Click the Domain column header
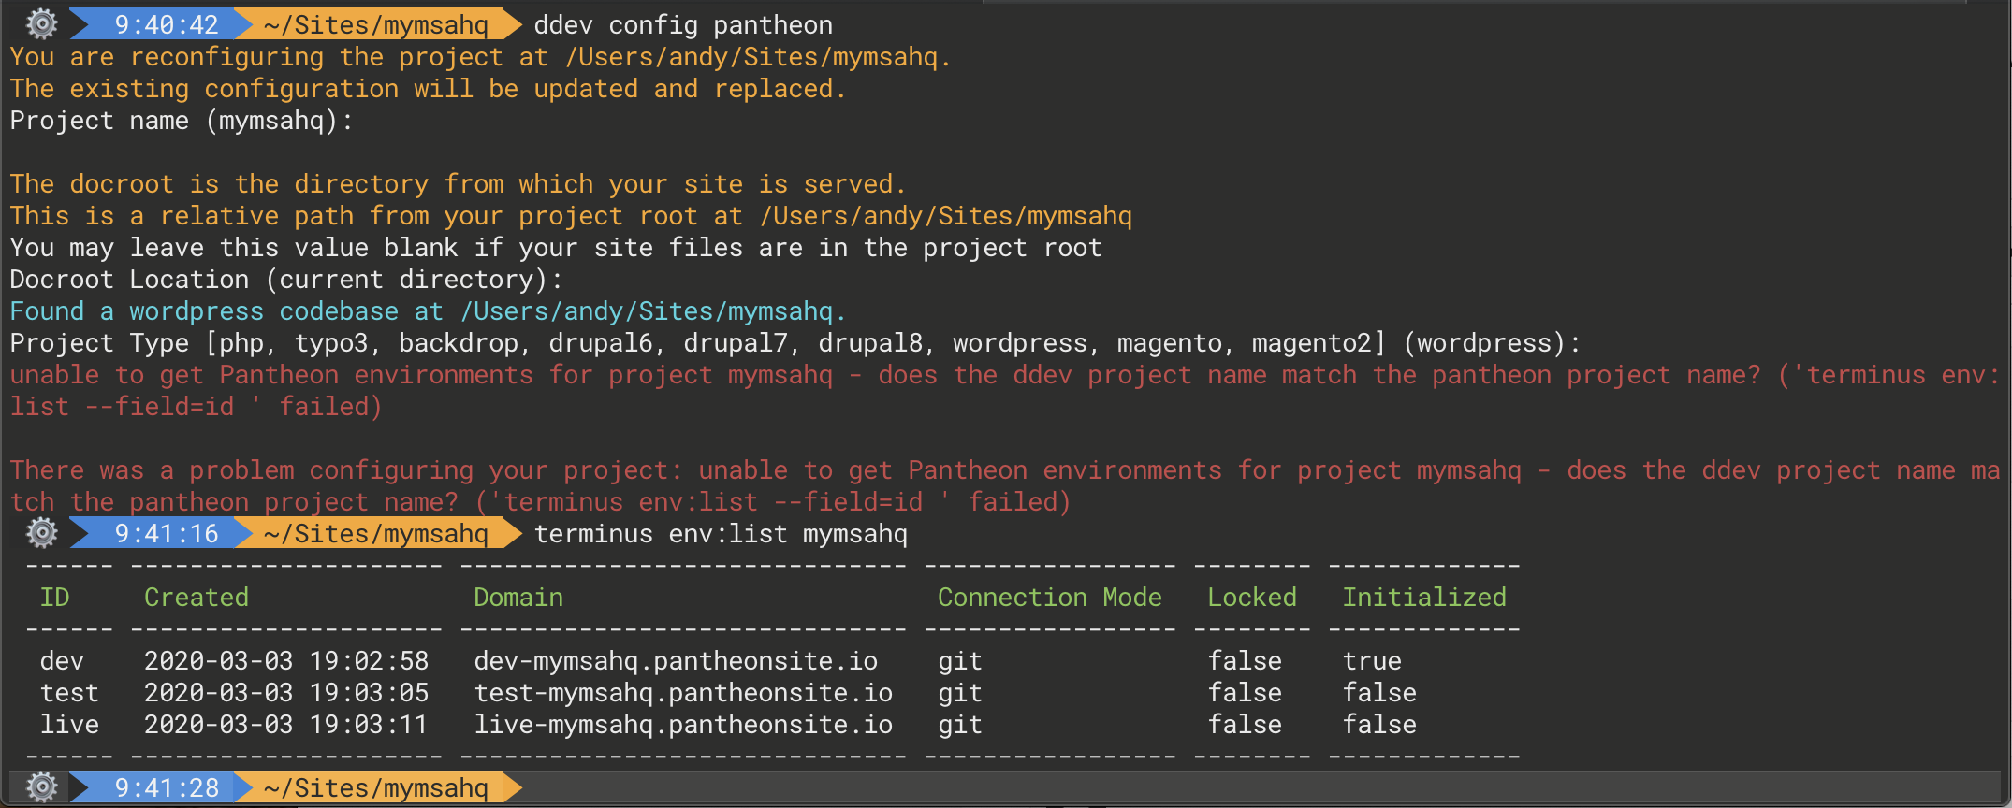Image resolution: width=2012 pixels, height=808 pixels. tap(518, 597)
